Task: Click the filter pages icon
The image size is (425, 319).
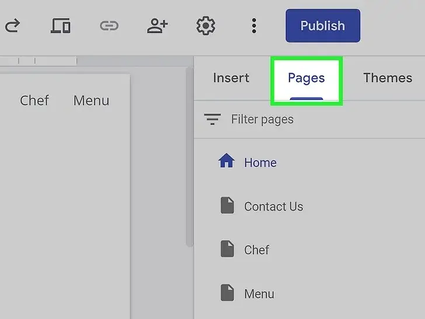Action: click(x=212, y=120)
